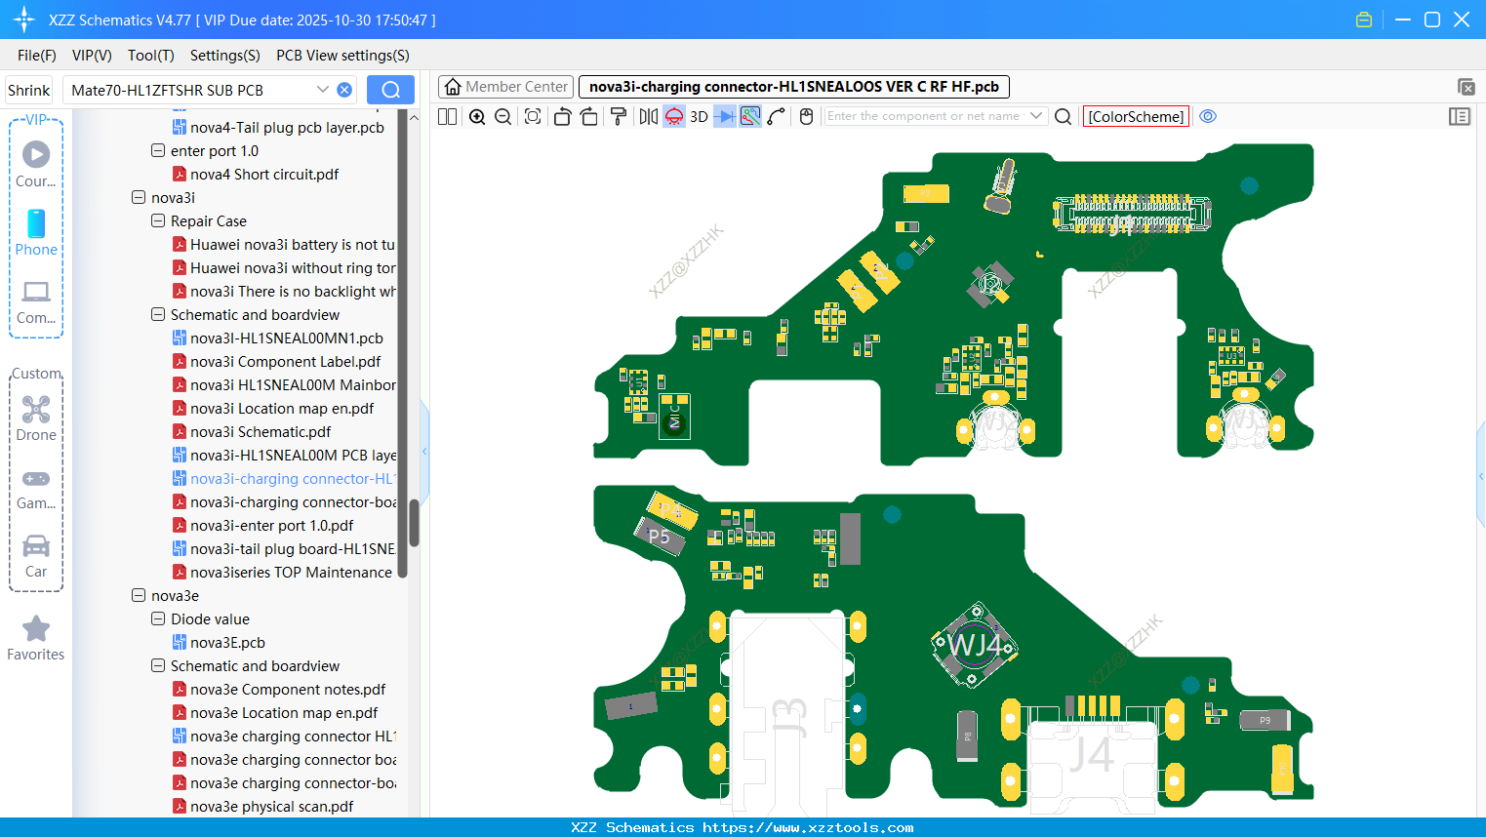This screenshot has width=1486, height=837.
Task: Collapse nova3e Schematic and boardview folder
Action: coord(158,665)
